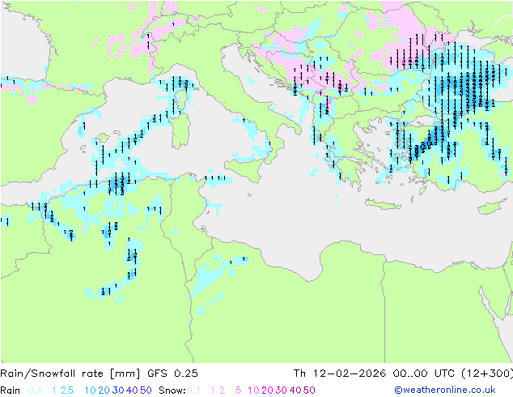Pick the Snow 50 legend value

[x=309, y=391]
